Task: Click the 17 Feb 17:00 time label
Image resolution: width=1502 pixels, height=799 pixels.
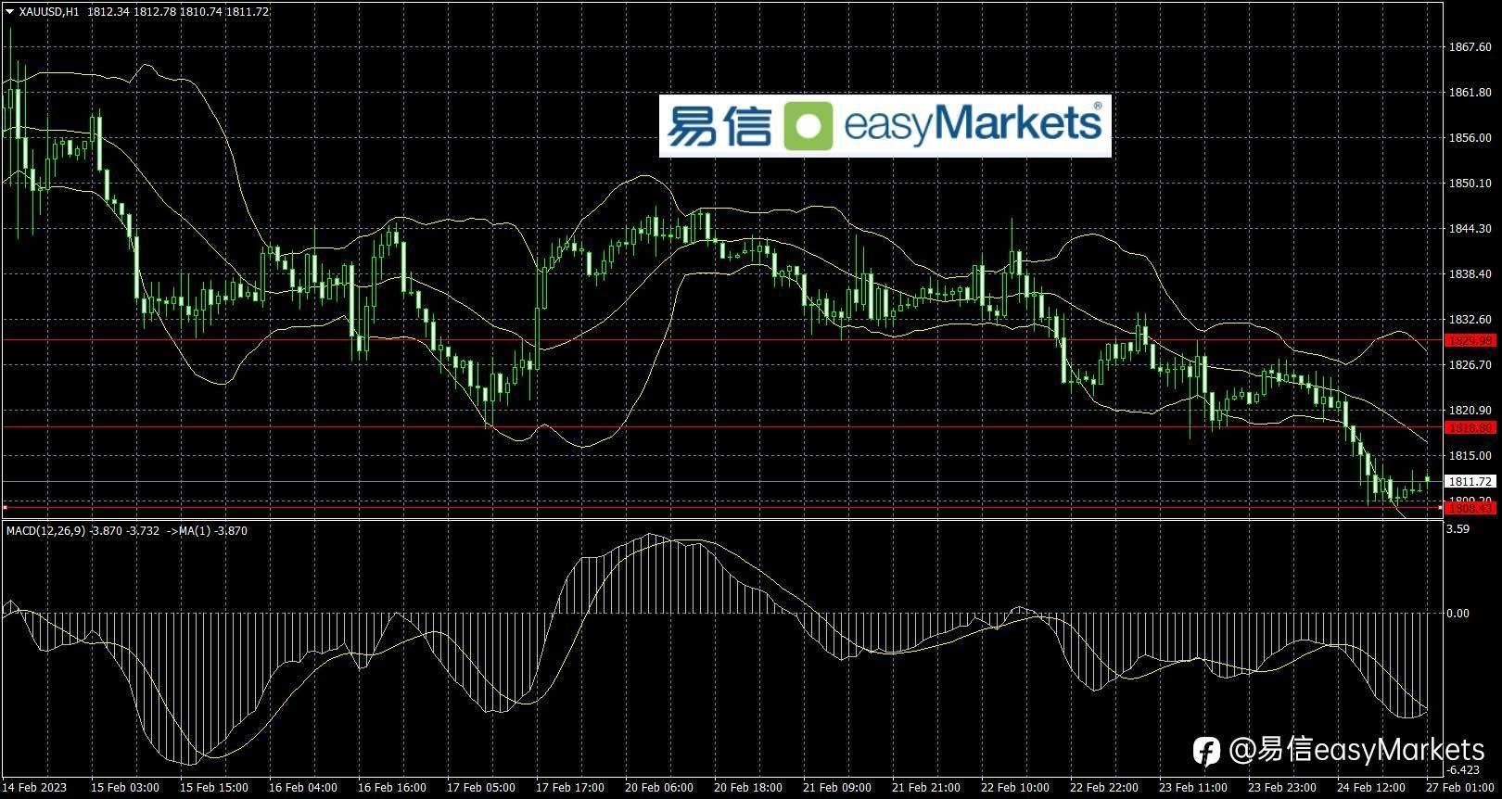Action: pyautogui.click(x=570, y=788)
